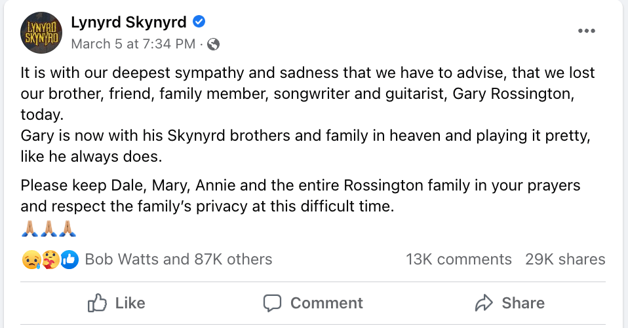Click the March 5 at 7:34 PM timestamp
This screenshot has width=628, height=328.
(132, 44)
